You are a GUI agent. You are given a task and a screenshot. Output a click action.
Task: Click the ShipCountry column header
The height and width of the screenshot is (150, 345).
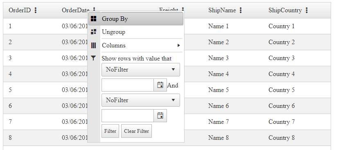(285, 10)
